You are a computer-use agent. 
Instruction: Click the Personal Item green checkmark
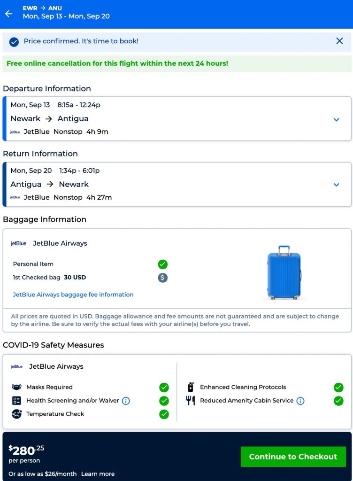point(163,264)
